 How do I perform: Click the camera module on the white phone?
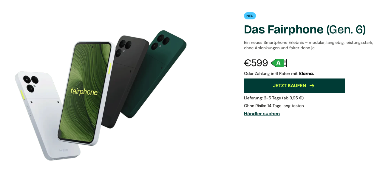(31, 83)
